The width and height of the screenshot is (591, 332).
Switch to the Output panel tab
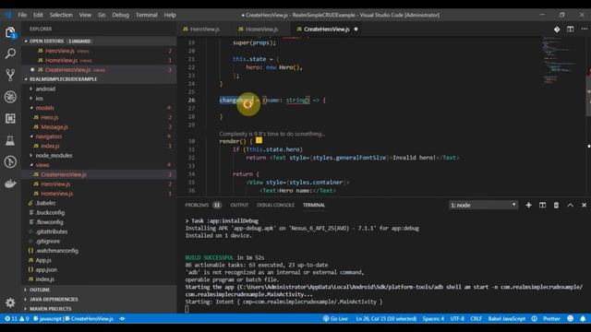point(239,205)
